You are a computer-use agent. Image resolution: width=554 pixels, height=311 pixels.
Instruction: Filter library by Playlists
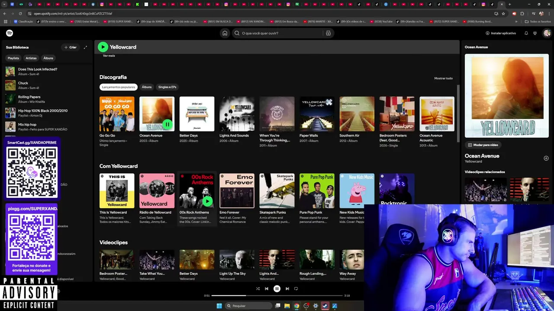(x=13, y=58)
